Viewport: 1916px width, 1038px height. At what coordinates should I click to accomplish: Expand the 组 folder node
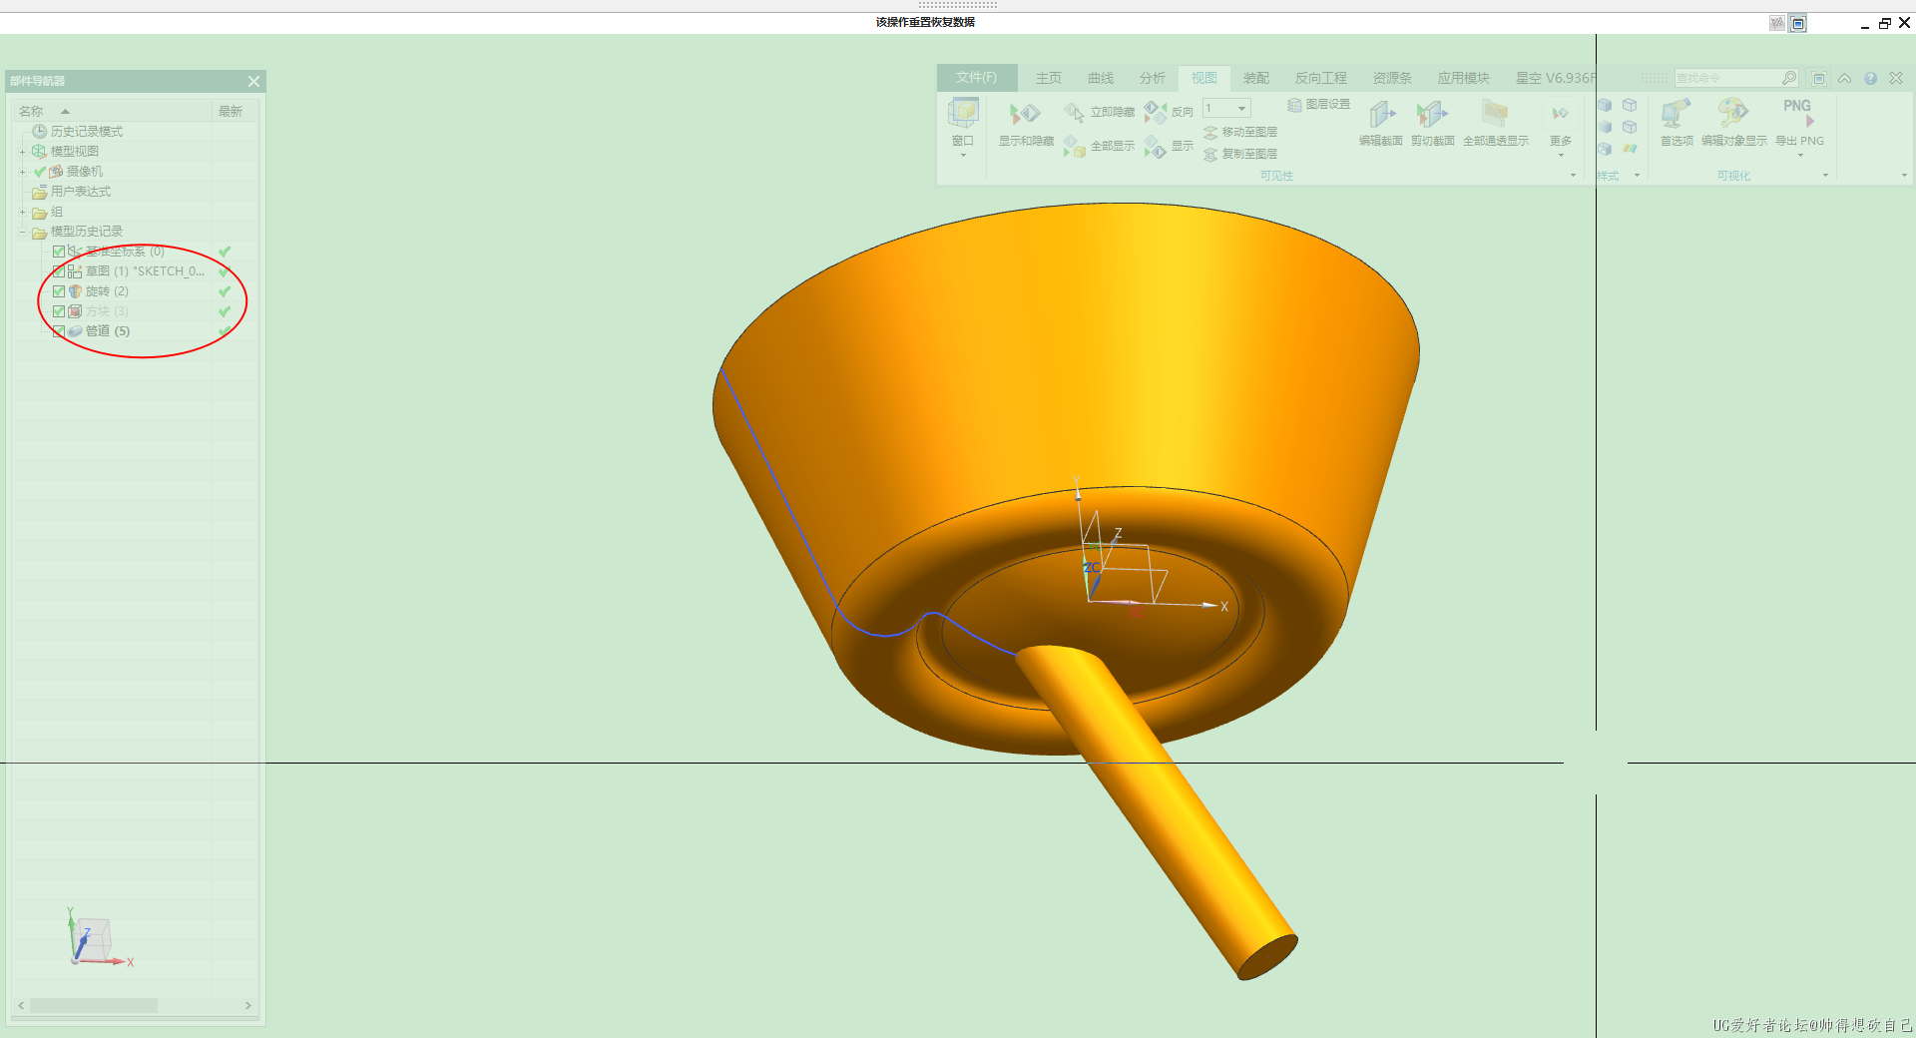click(22, 212)
